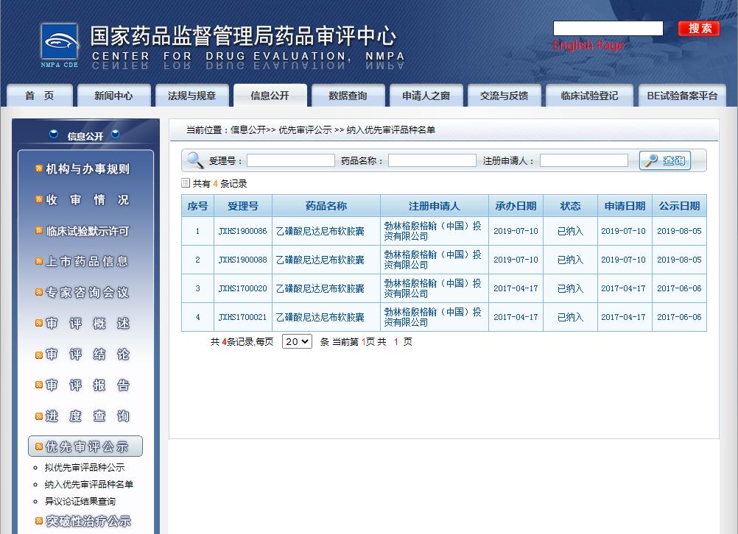This screenshot has height=534, width=738.
Task: Click RSS icon next to 收审情况
Action: point(39,199)
